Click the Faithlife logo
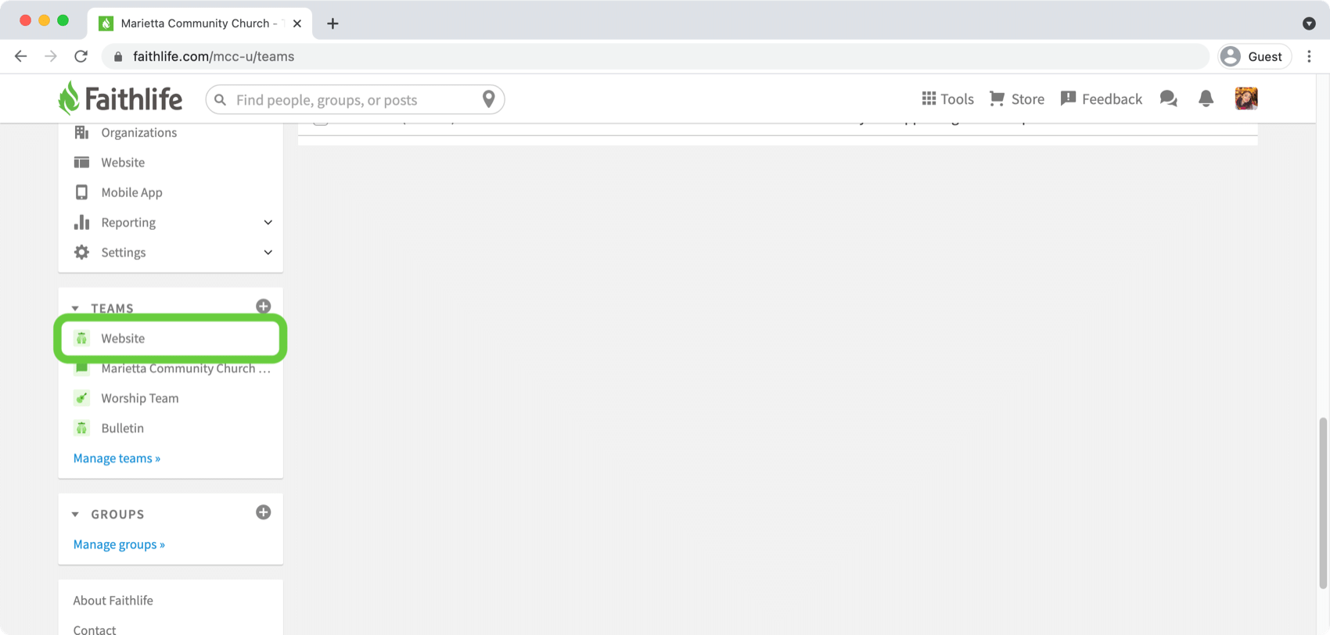This screenshot has width=1330, height=635. [120, 99]
